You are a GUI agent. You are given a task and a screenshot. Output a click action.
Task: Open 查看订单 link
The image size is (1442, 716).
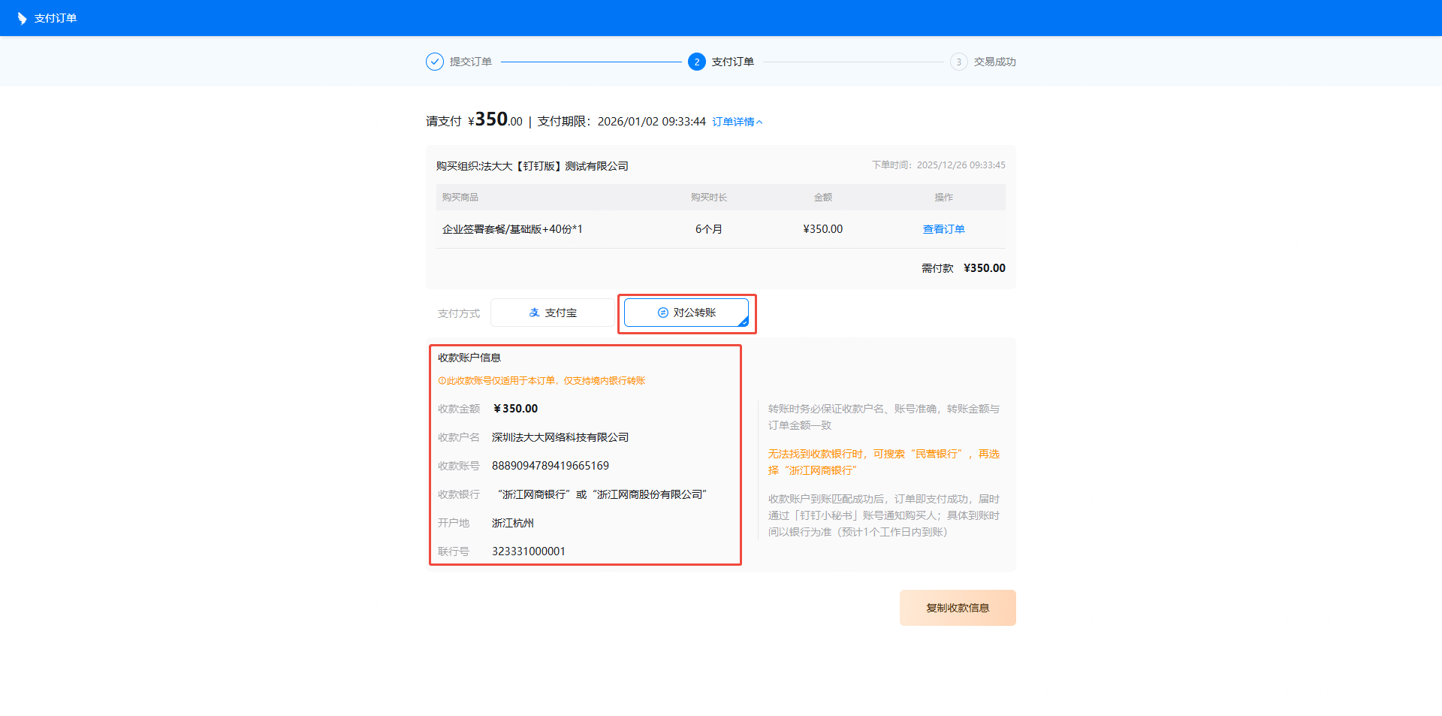[944, 229]
